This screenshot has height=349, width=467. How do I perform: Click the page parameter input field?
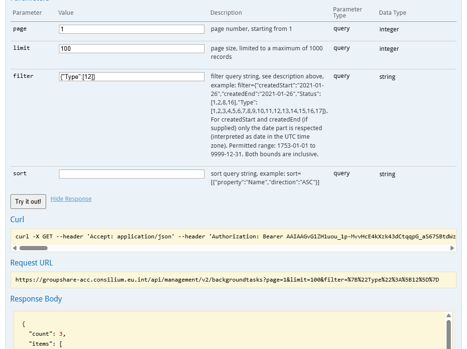(x=131, y=29)
